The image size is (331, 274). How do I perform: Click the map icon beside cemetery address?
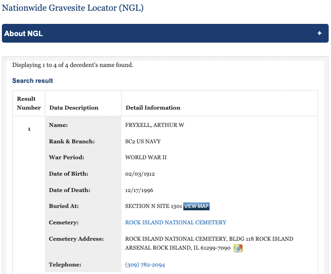(238, 248)
